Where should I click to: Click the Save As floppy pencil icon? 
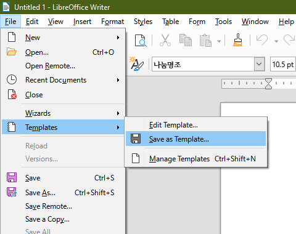click(x=12, y=192)
